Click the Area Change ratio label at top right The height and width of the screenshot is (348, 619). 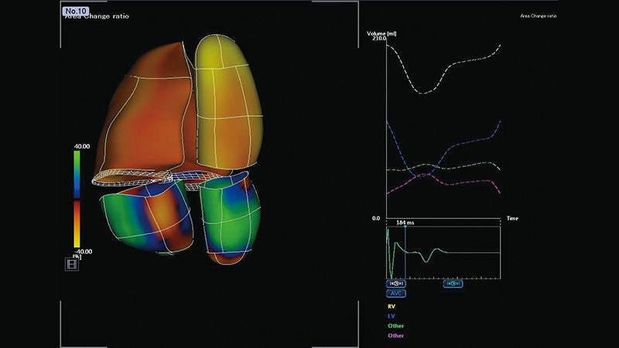click(x=538, y=16)
